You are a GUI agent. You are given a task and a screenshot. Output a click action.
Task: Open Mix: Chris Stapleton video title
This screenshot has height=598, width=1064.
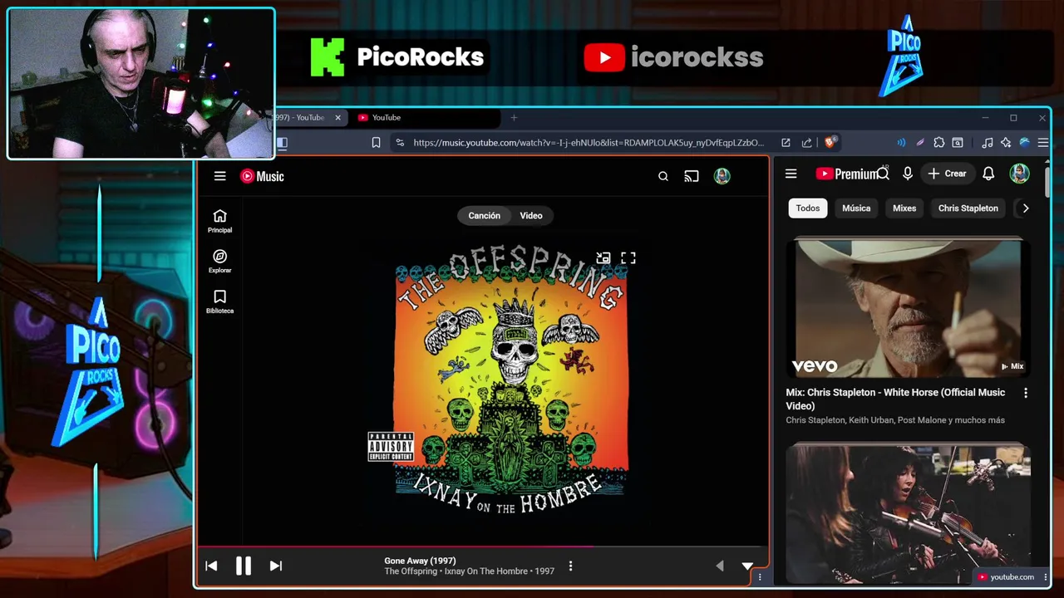[x=895, y=399]
